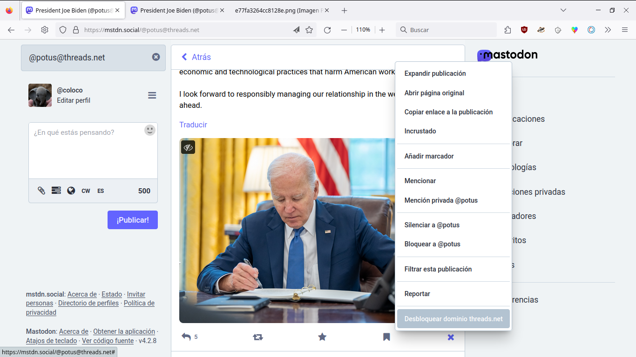Click 'Desbloquear dominio threads.net' option
The image size is (636, 357).
pyautogui.click(x=453, y=319)
